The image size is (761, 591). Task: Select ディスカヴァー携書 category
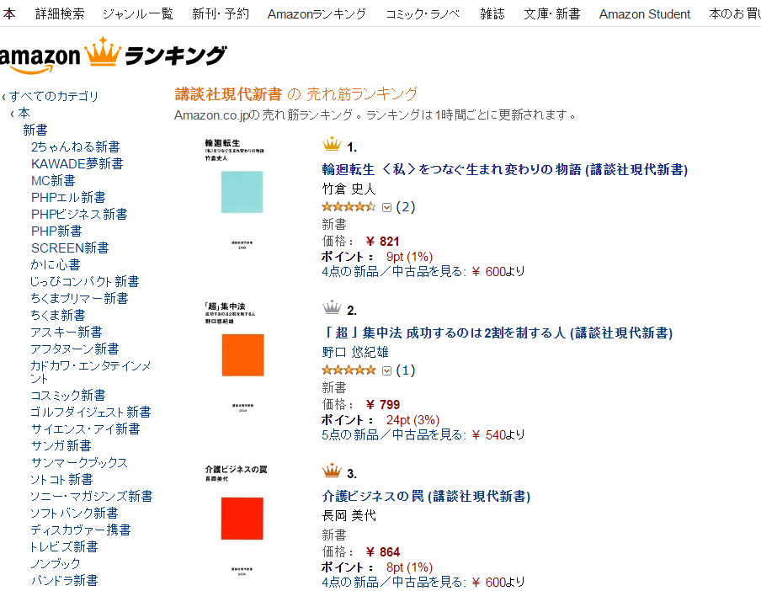click(81, 530)
